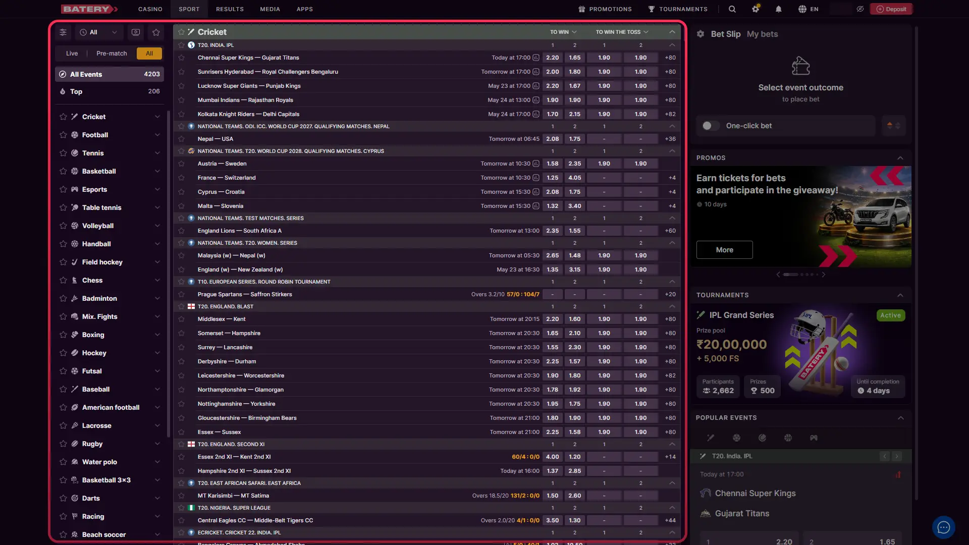969x545 pixels.
Task: Favorite Esports in the sidebar
Action: point(63,189)
